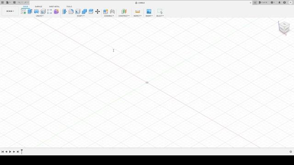Image resolution: width=294 pixels, height=165 pixels.
Task: Select the Measure inspect tool
Action: [x=137, y=11]
